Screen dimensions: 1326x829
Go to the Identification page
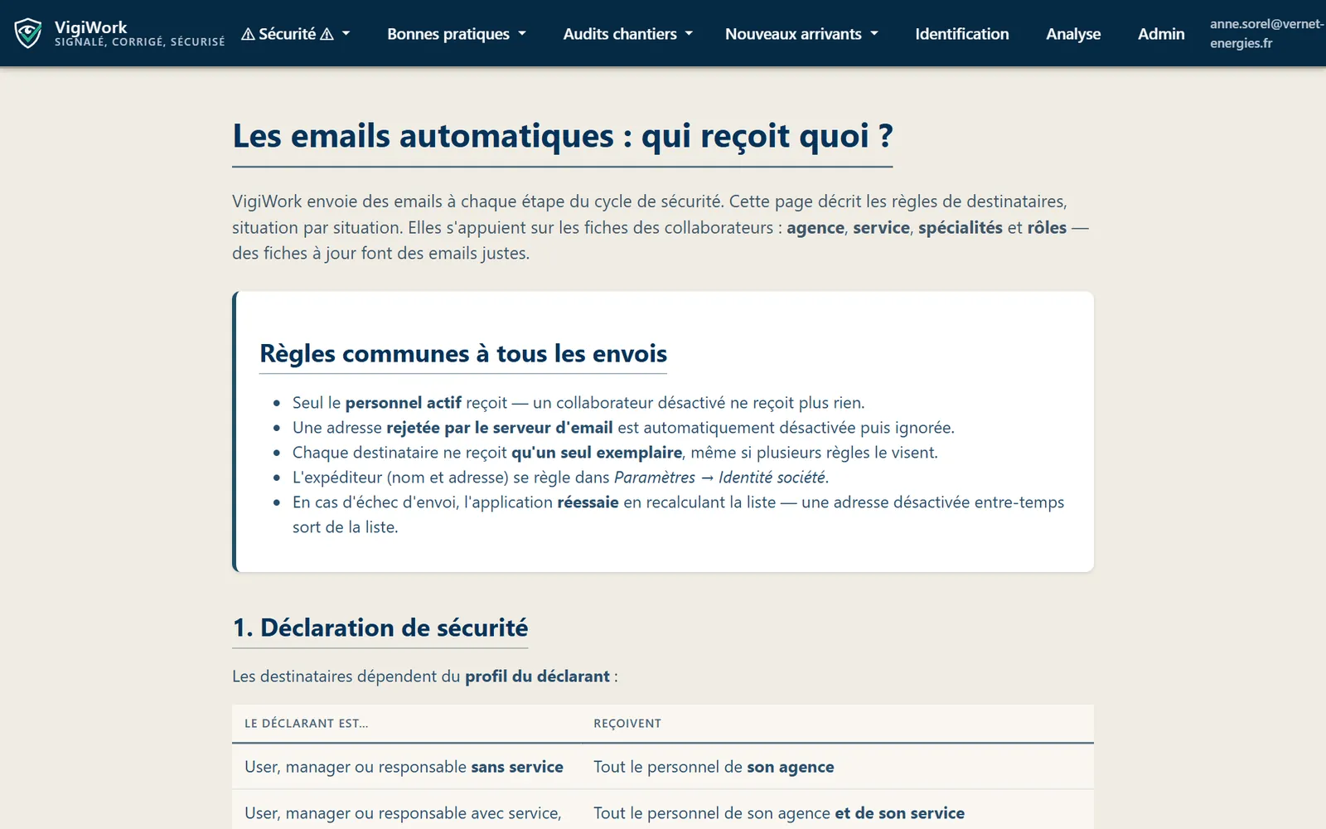coord(962,34)
